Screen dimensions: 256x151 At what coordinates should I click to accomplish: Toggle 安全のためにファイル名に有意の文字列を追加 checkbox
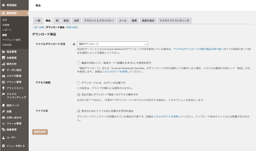click(79, 111)
